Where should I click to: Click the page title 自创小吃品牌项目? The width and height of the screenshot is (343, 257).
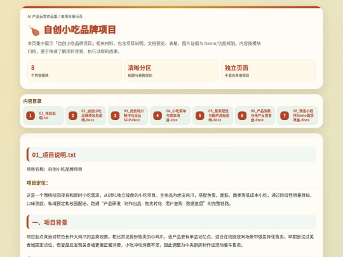[x=80, y=30]
